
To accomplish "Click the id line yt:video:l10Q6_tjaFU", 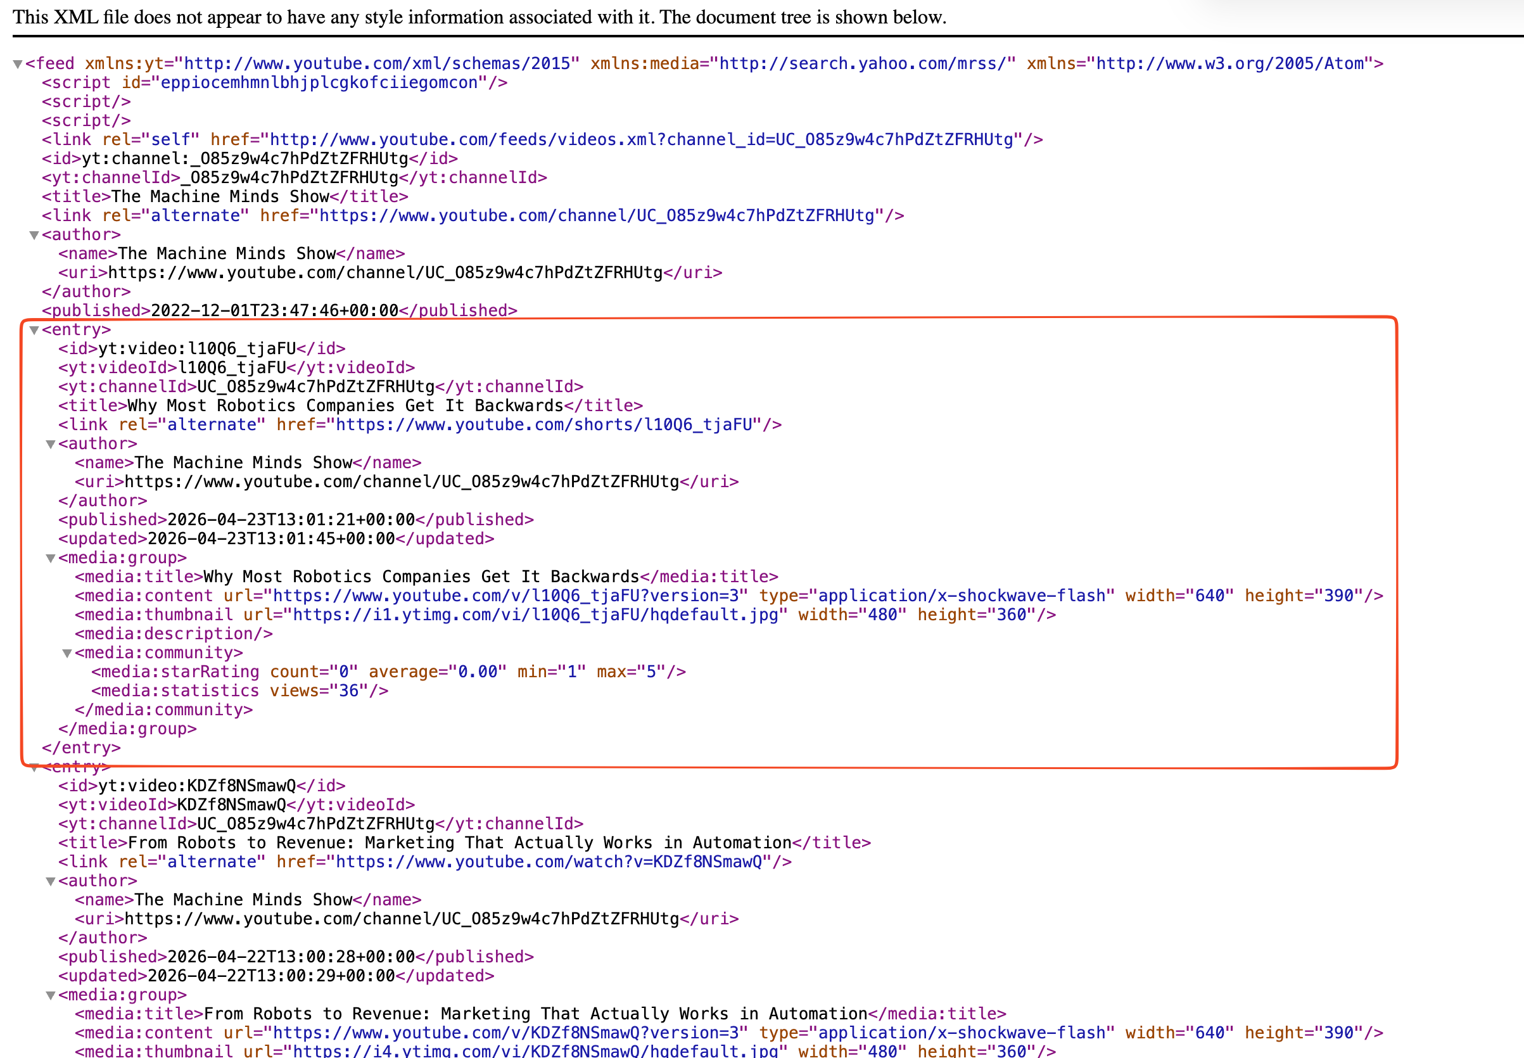I will tap(202, 348).
